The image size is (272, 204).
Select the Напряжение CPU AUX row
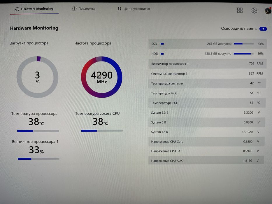coord(206,161)
